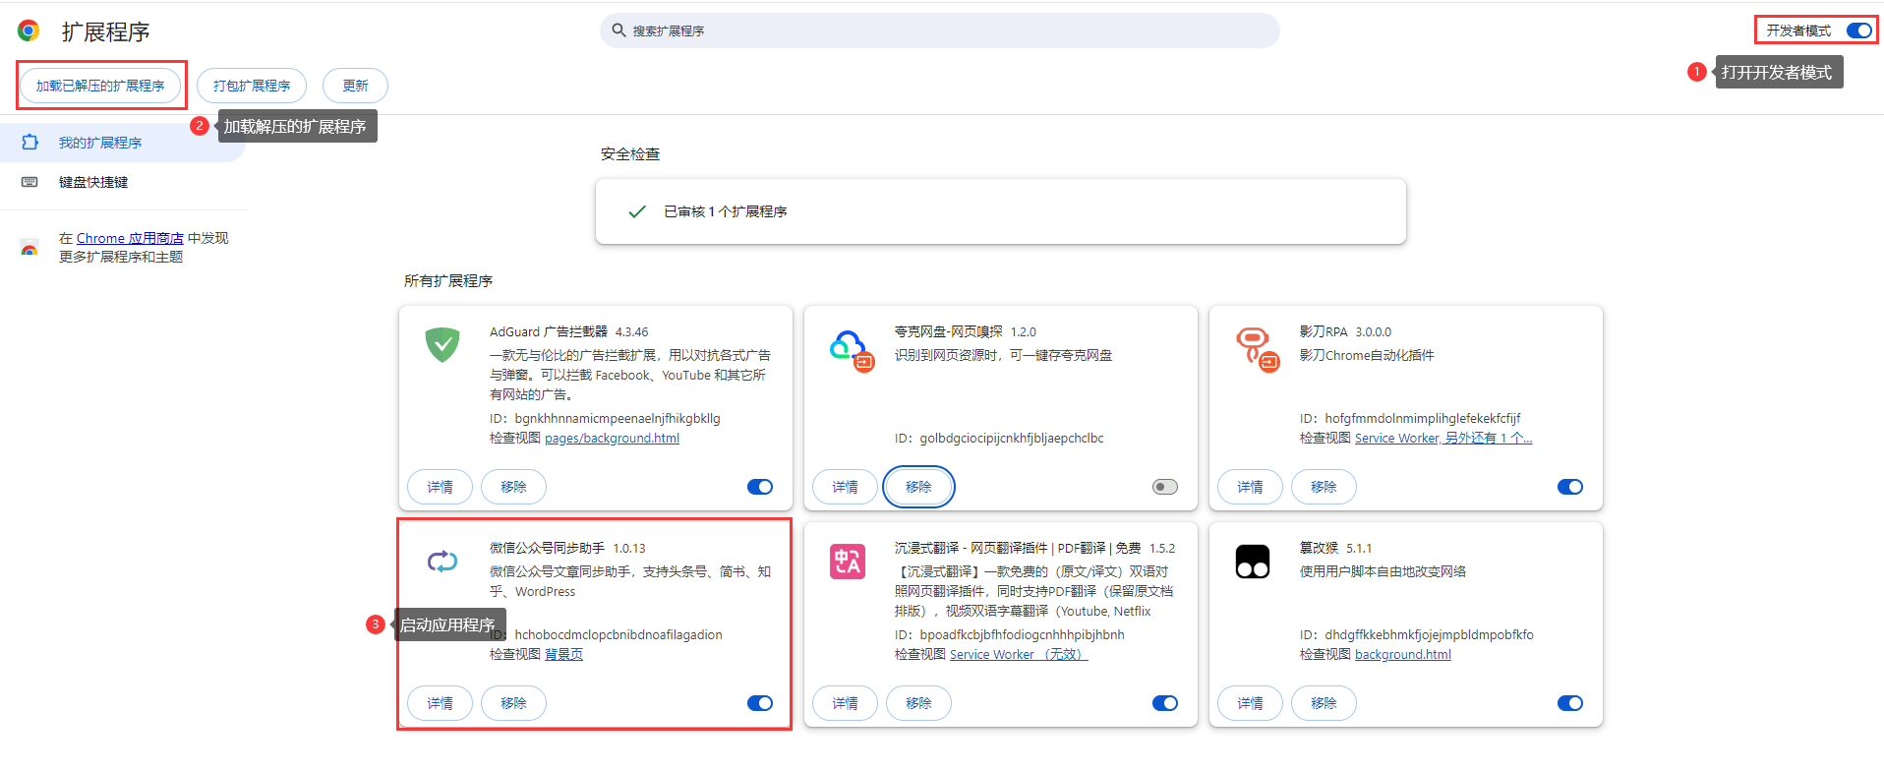Click 移除 for 篡改猴
Image resolution: width=1884 pixels, height=771 pixels.
pyautogui.click(x=1324, y=703)
